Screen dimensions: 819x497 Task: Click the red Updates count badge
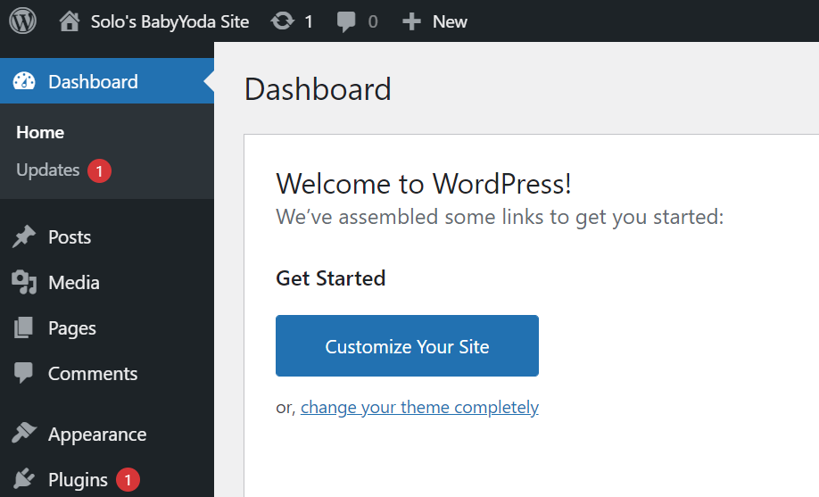click(x=99, y=171)
